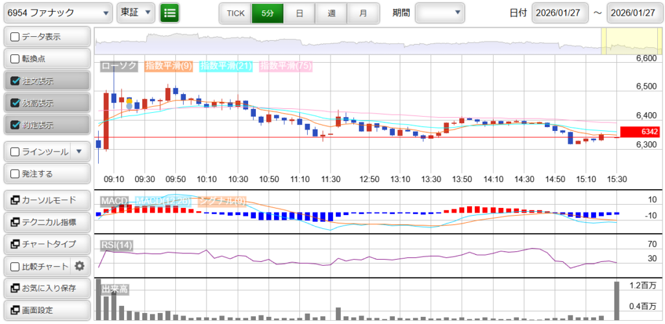
Task: Click お気に入り保存 to save favorite
Action: pos(47,288)
